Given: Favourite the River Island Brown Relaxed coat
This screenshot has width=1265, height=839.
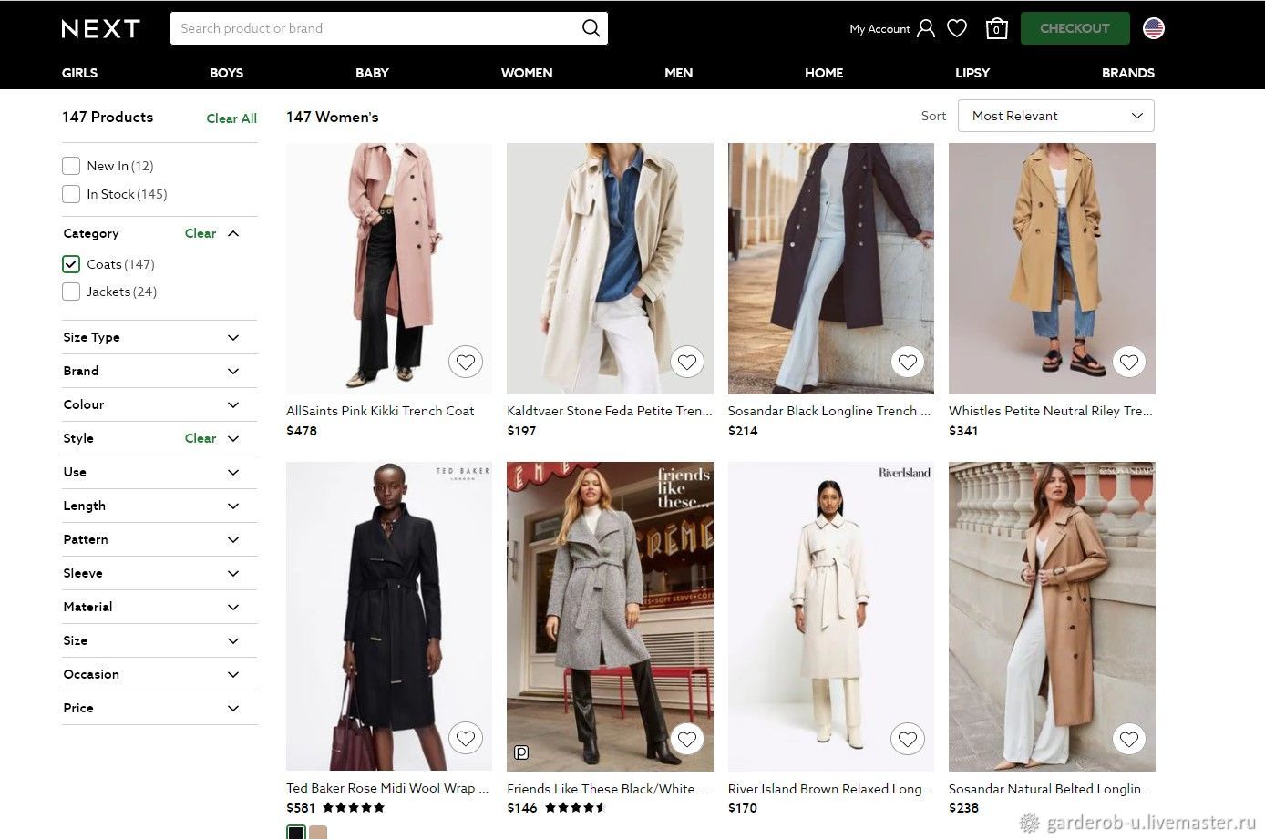Looking at the screenshot, I should [908, 739].
